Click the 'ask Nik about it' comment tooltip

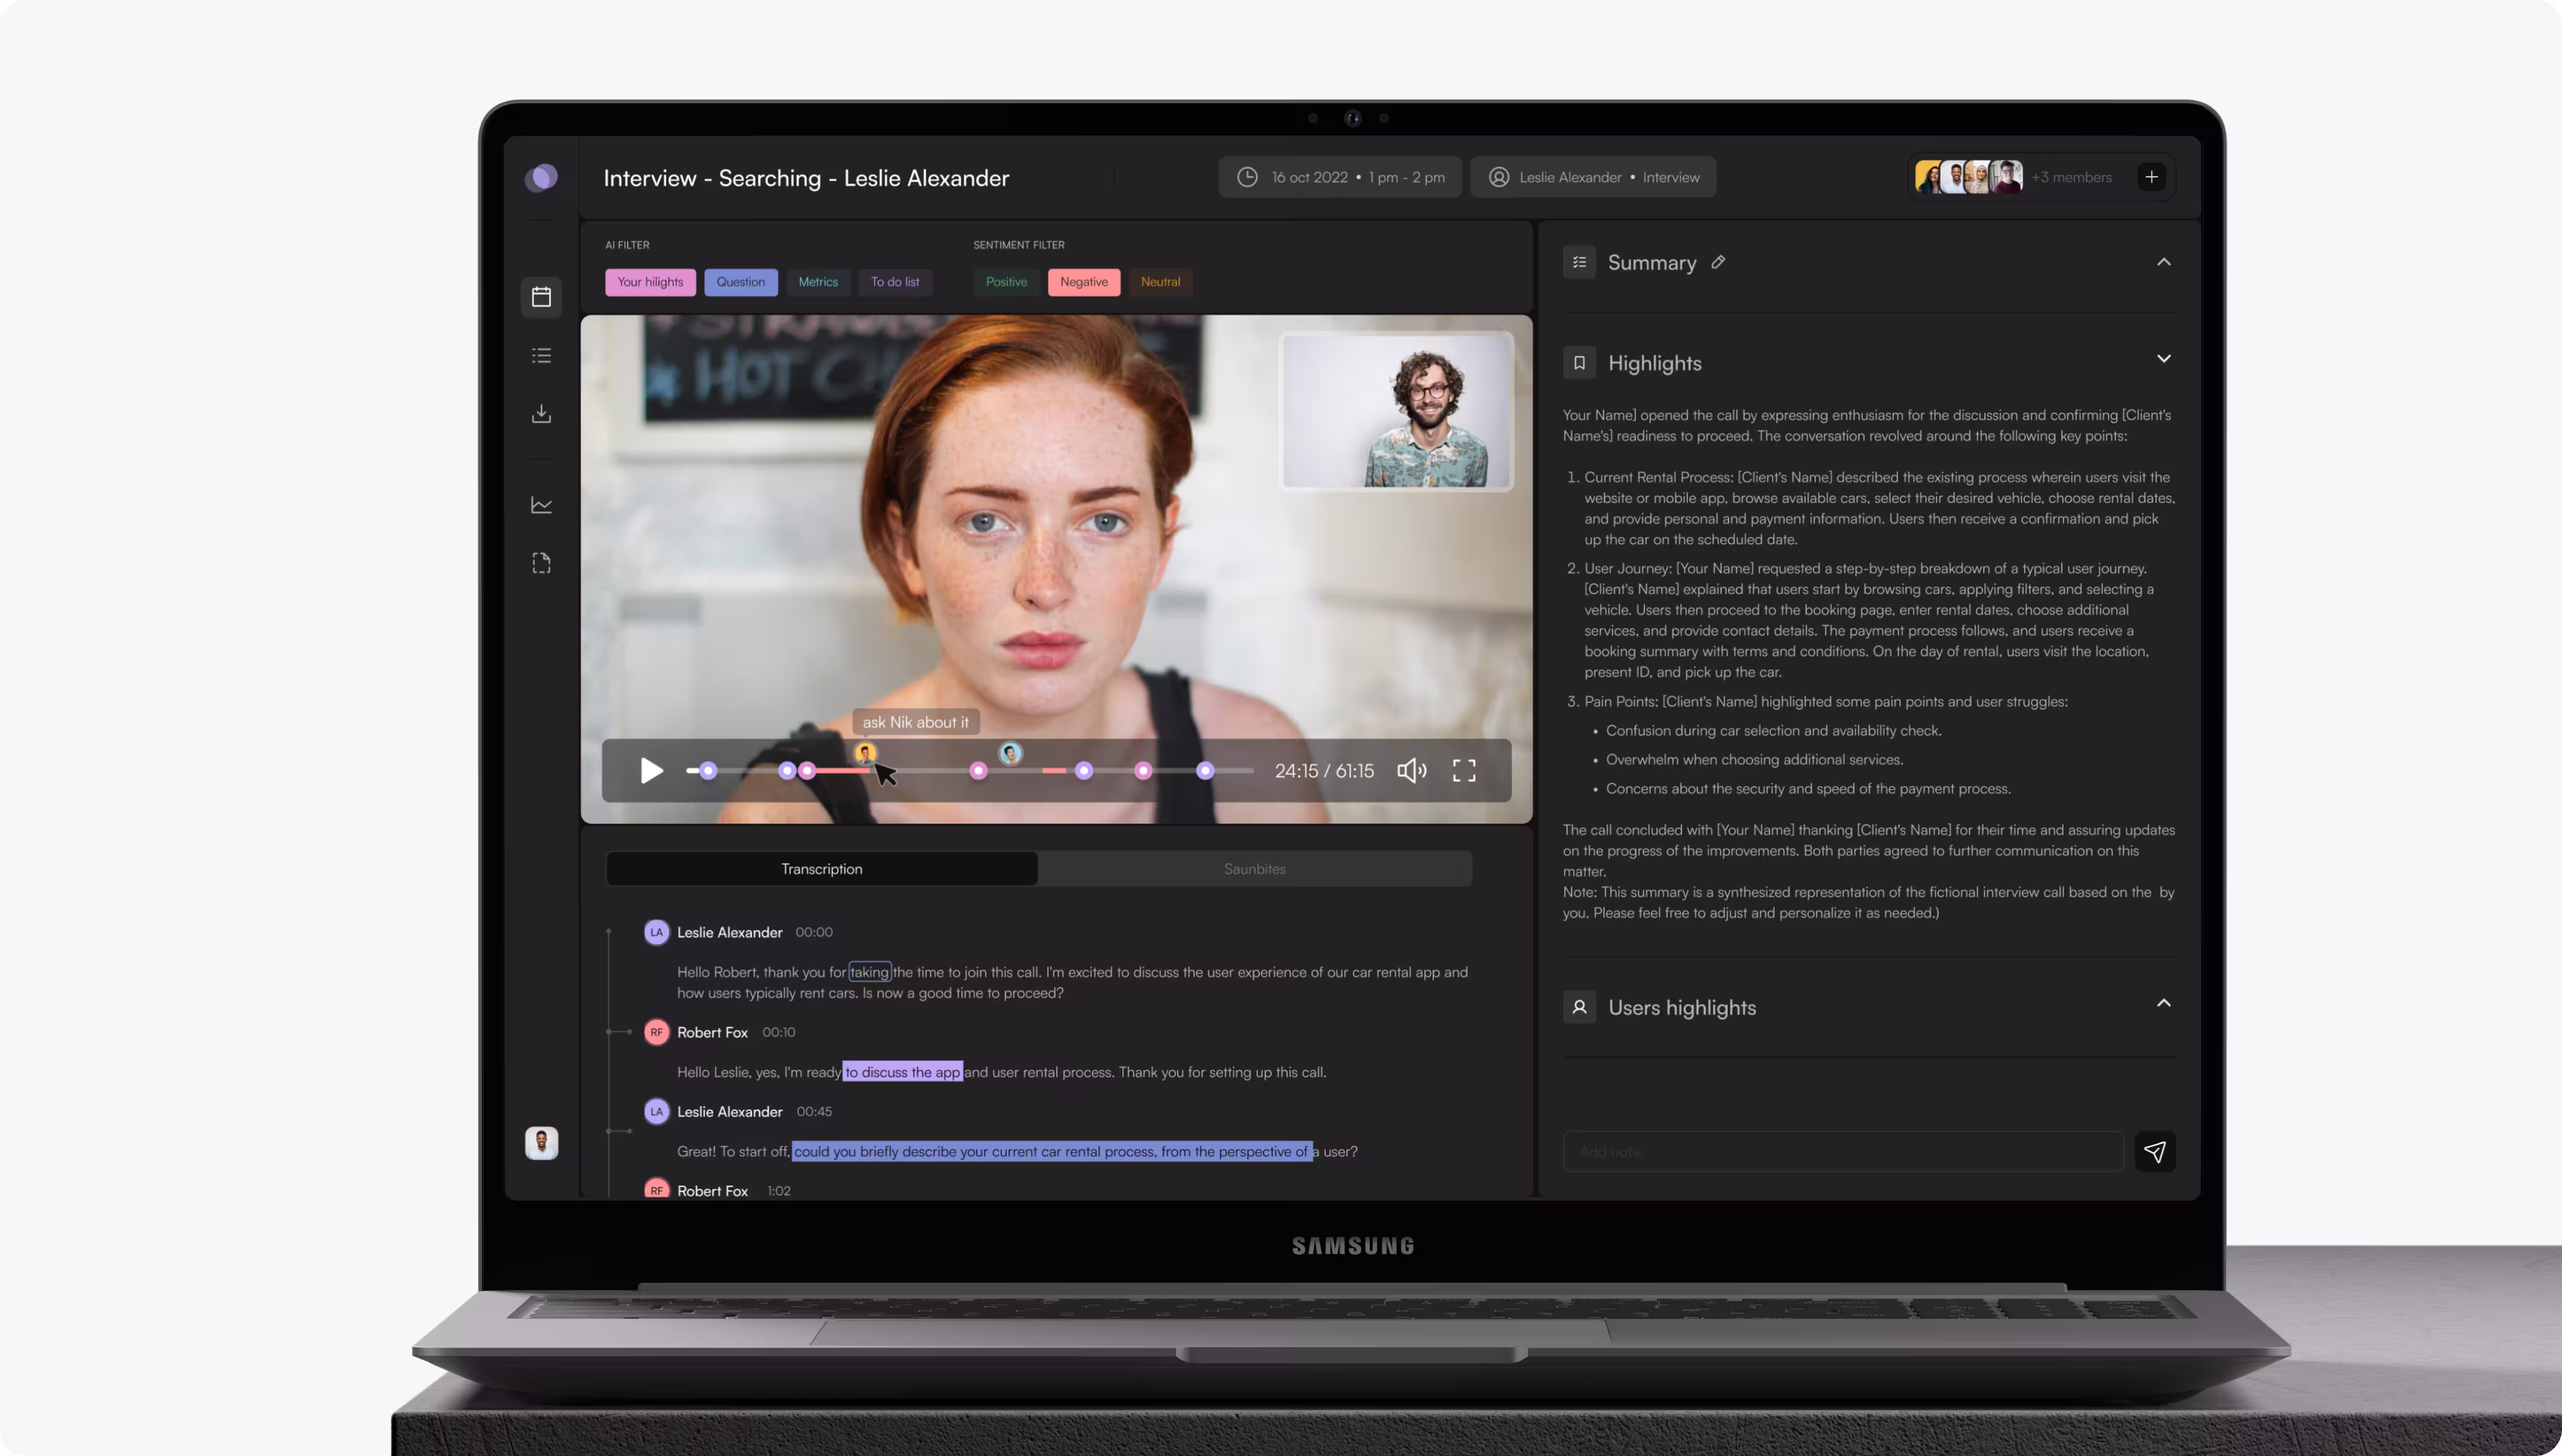(x=915, y=722)
